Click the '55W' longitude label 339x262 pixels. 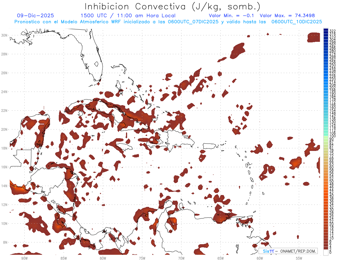click(x=299, y=258)
